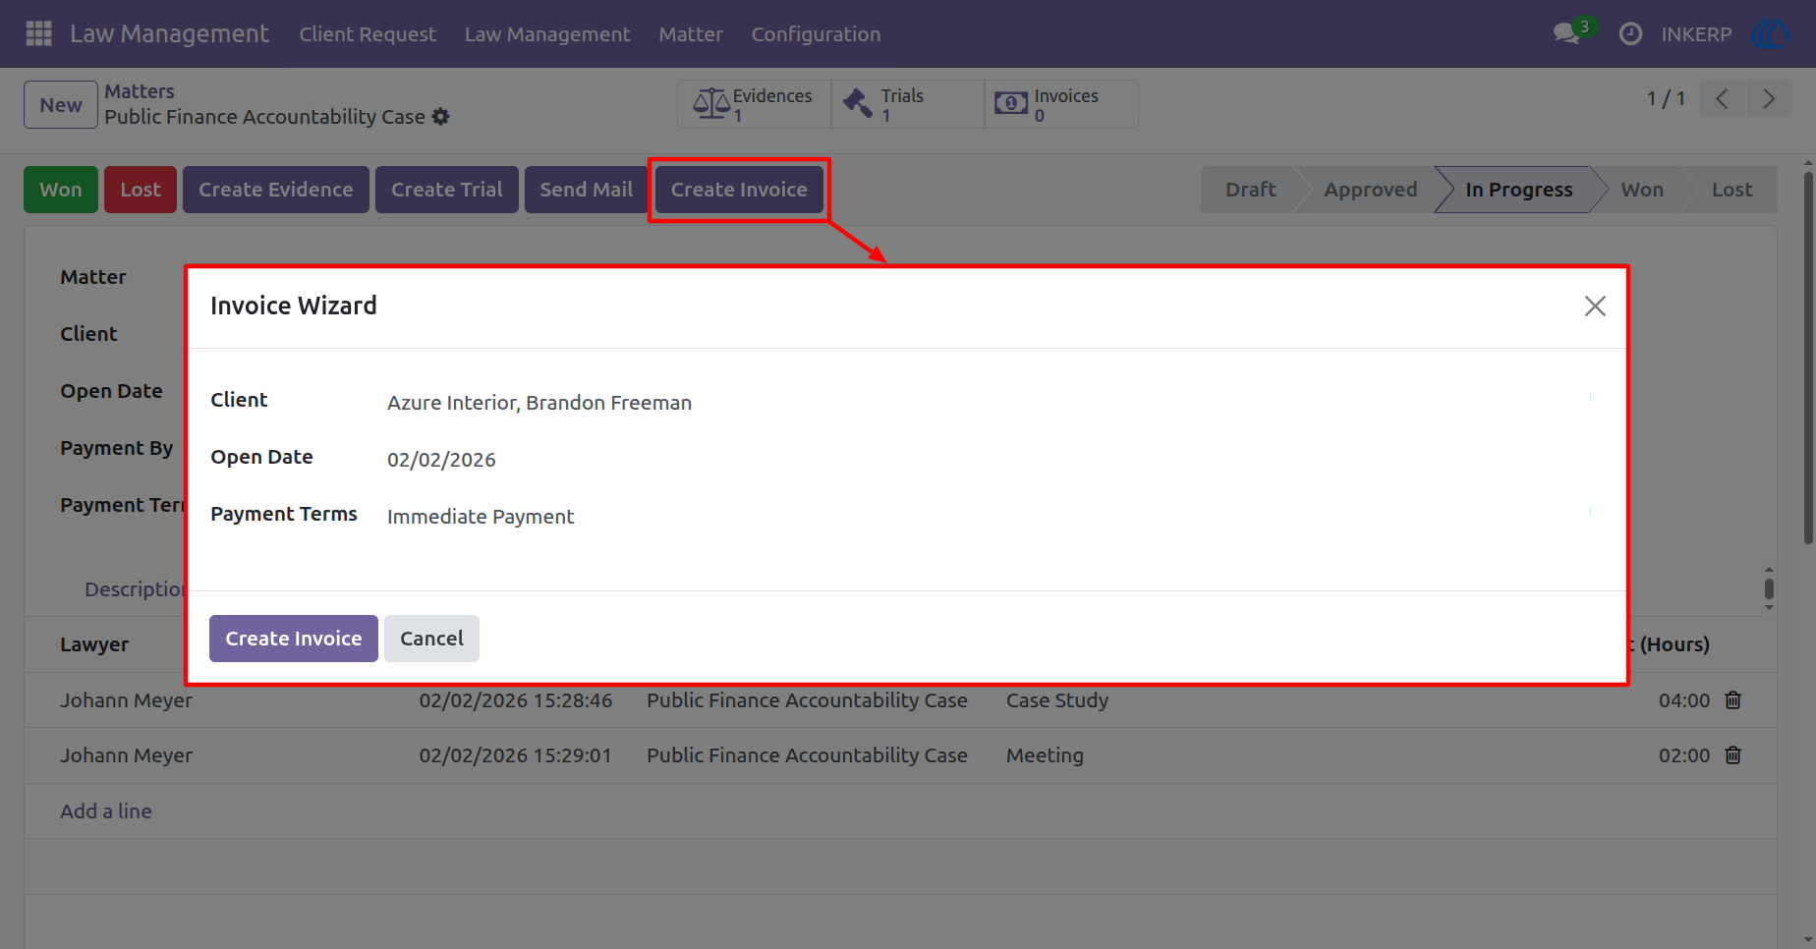This screenshot has width=1816, height=949.
Task: Click the user avatar logo icon
Action: [1771, 34]
